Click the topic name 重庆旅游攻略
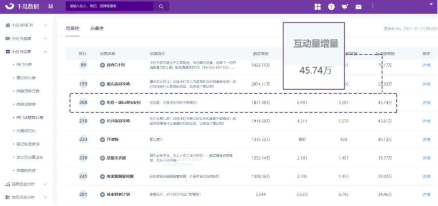 coord(119,84)
